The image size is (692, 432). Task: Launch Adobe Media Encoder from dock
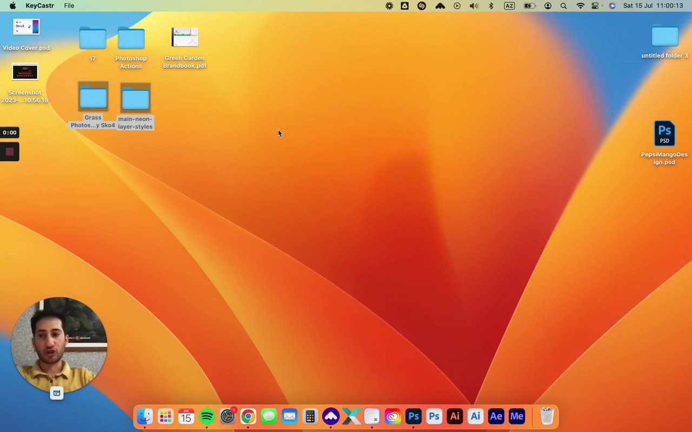[x=517, y=416]
